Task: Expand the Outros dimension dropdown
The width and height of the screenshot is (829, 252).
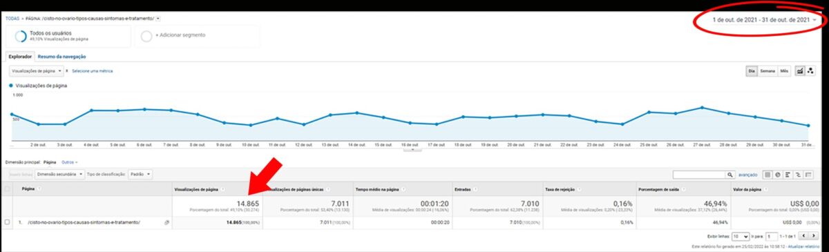Action: pos(70,162)
